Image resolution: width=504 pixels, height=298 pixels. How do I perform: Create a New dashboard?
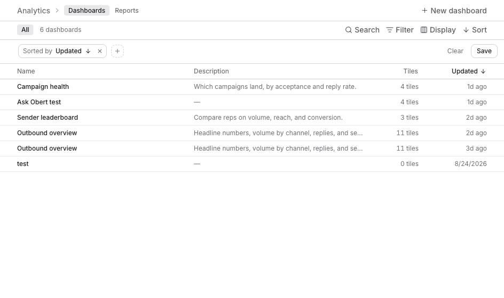[454, 11]
